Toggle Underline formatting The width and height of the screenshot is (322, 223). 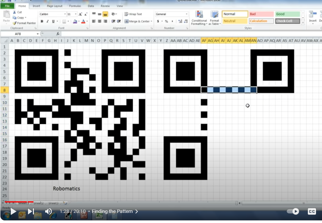(53, 21)
